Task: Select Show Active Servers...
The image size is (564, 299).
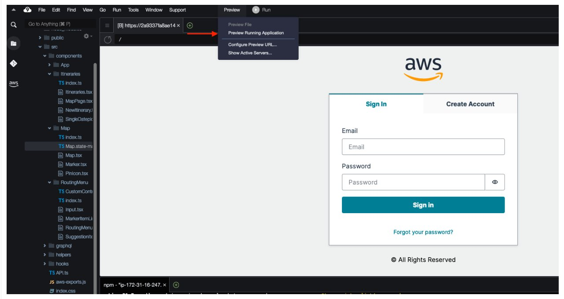Action: coord(250,53)
